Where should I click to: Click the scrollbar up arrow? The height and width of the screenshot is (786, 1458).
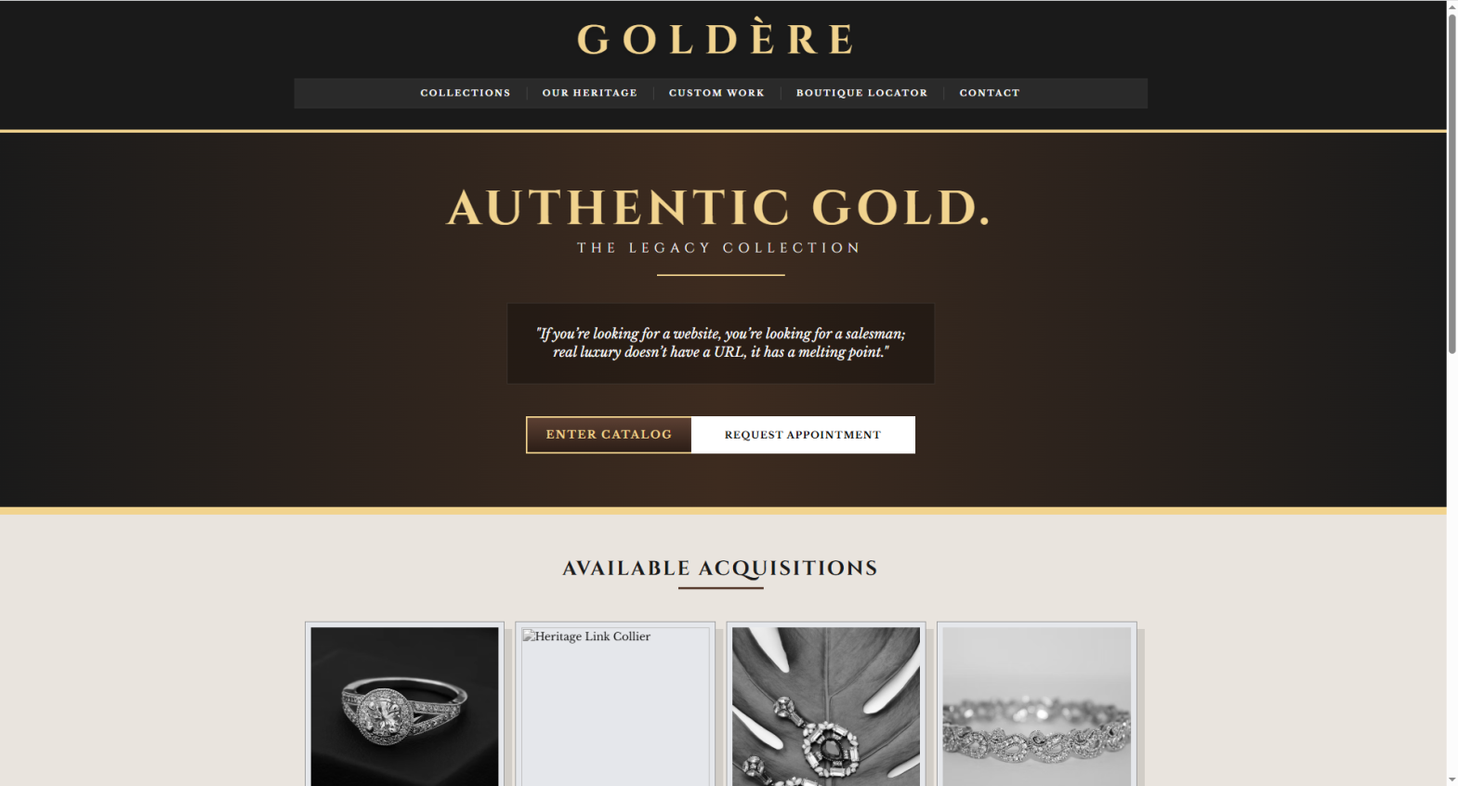coord(1451,7)
